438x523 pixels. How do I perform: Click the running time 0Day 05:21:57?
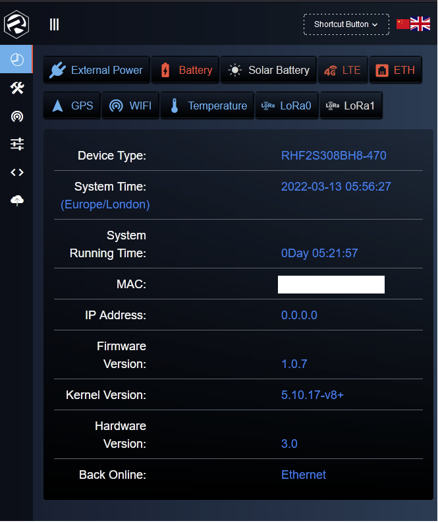(x=319, y=253)
